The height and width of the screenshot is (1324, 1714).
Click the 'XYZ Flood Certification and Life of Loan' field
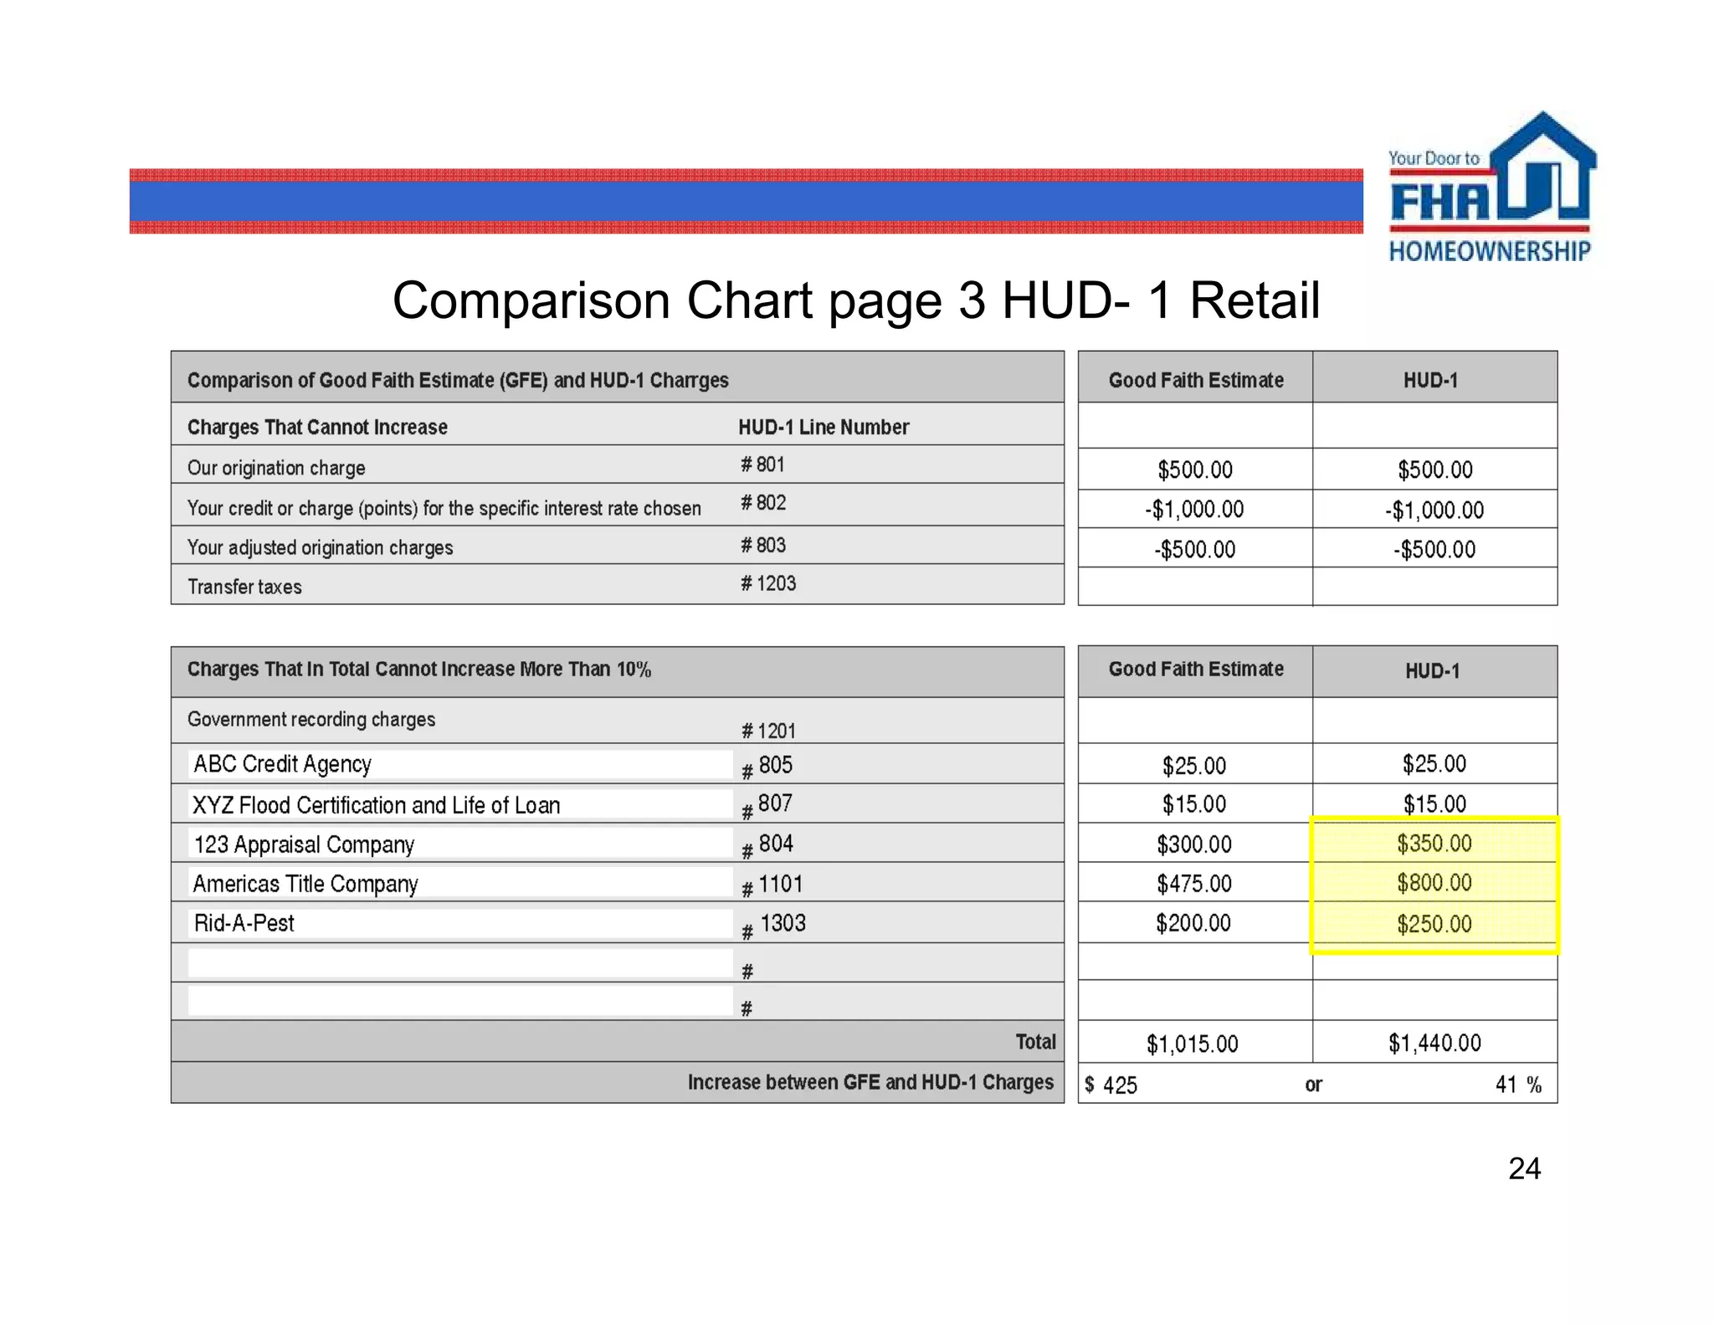(460, 804)
